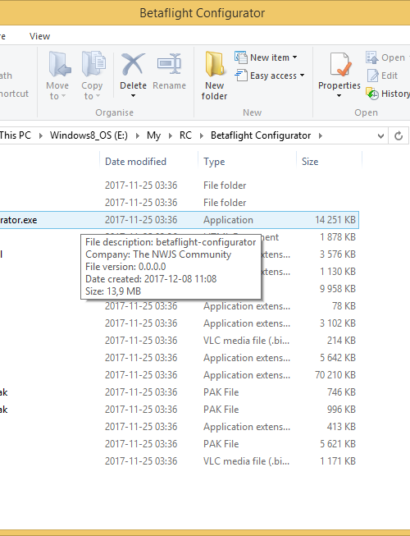Open the Properties icon

[x=339, y=64]
